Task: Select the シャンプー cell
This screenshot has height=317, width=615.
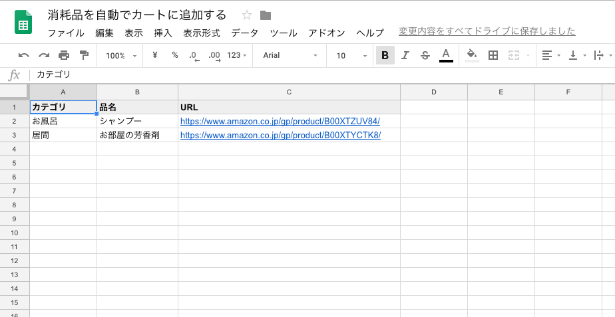Action: pyautogui.click(x=137, y=121)
